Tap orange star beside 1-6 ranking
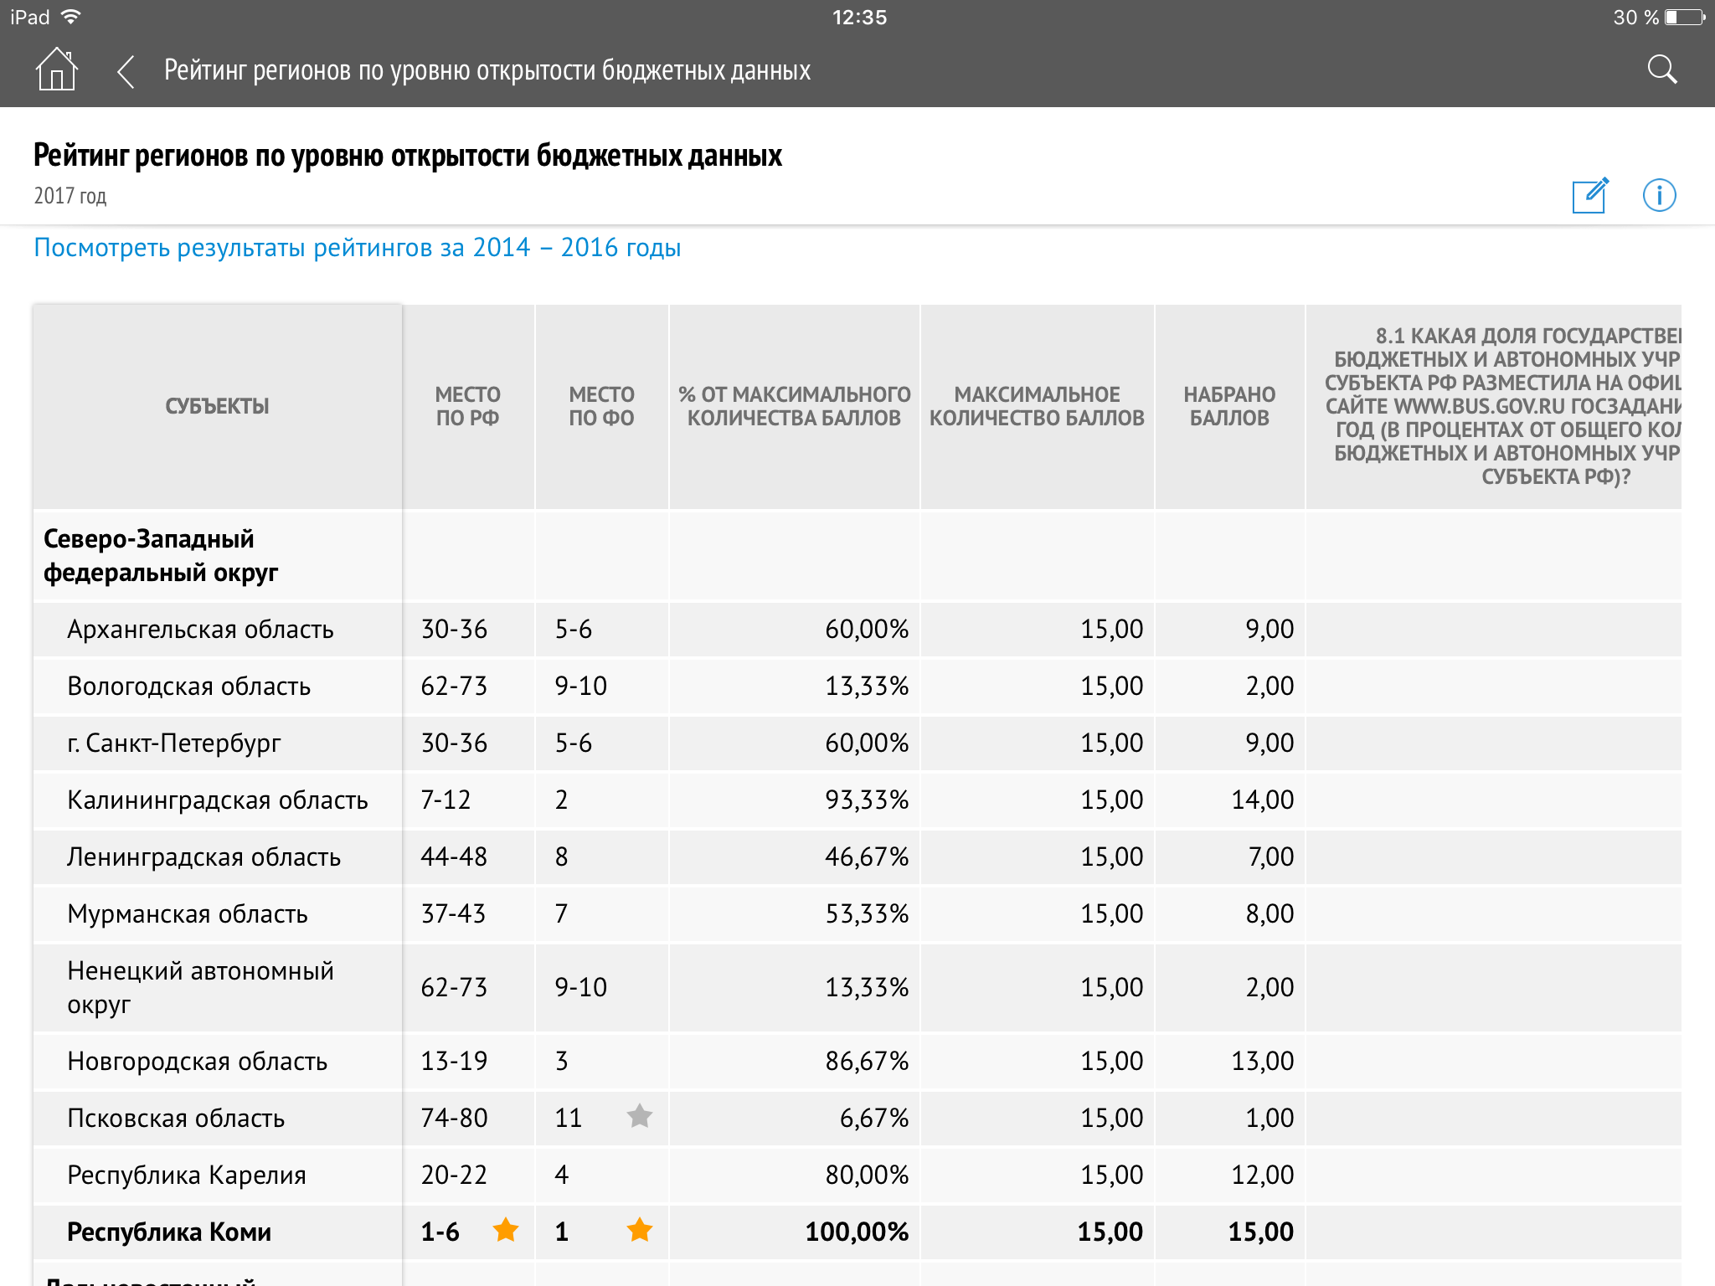 (x=506, y=1230)
